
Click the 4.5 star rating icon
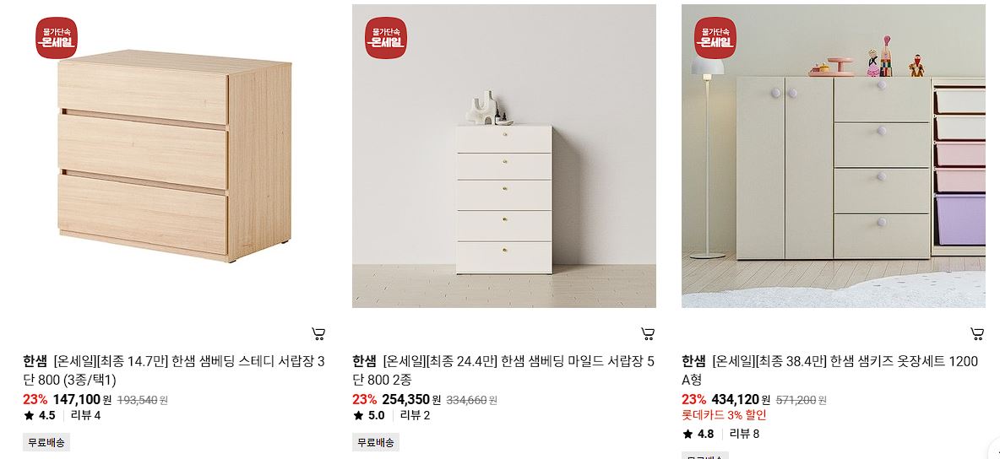pos(29,416)
